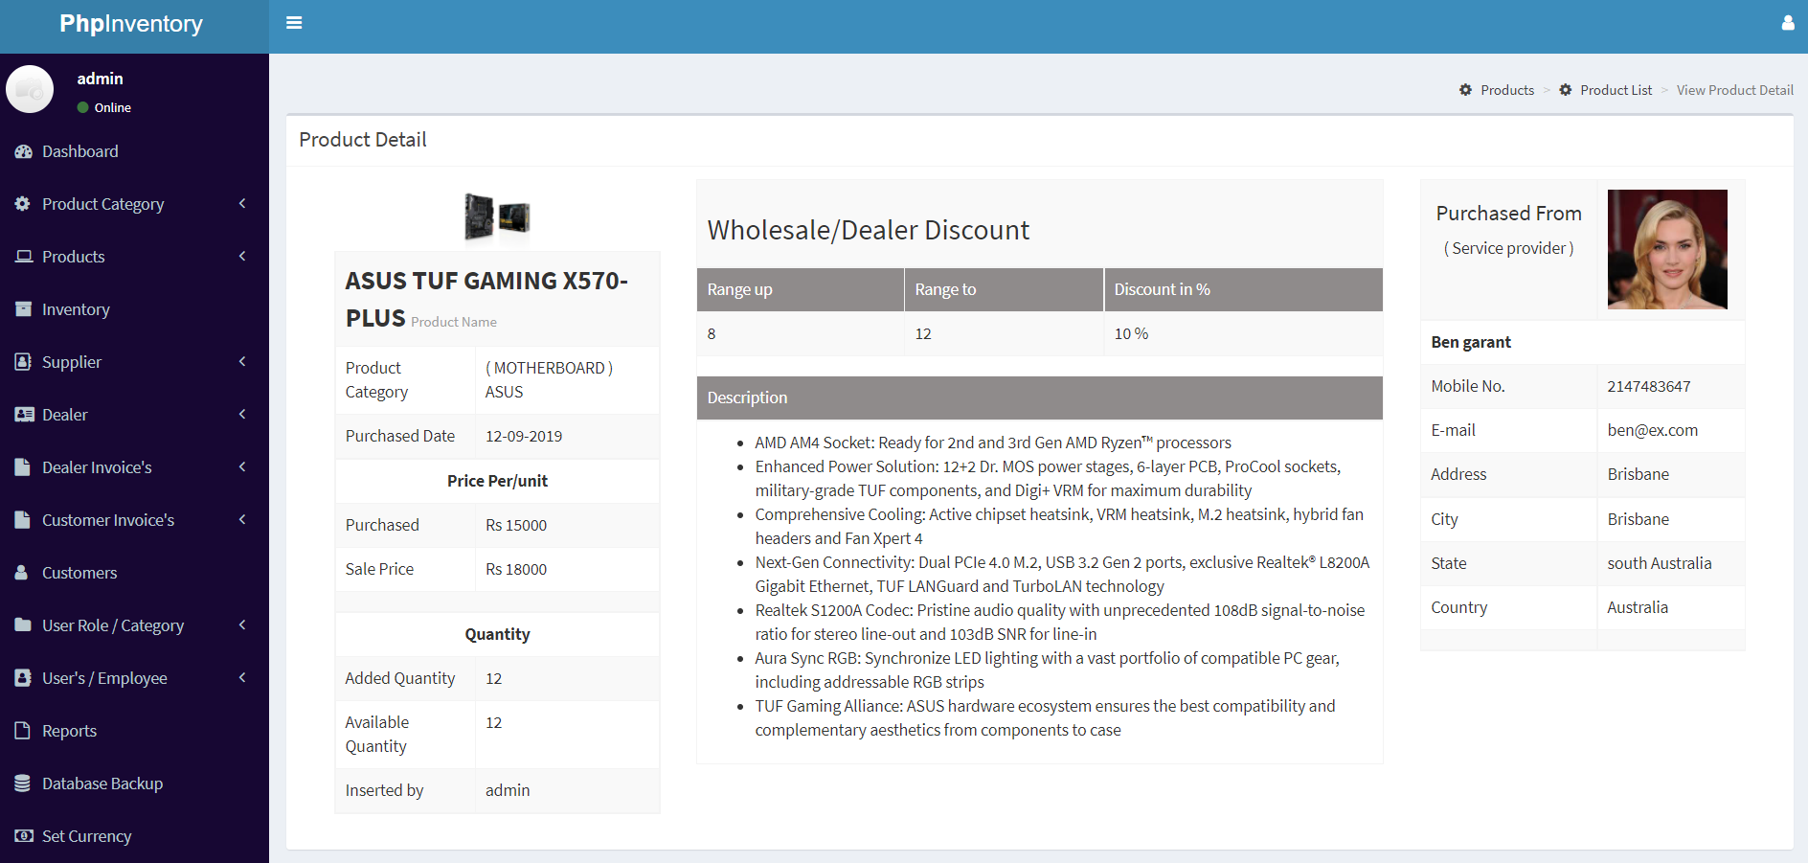The image size is (1808, 863).
Task: Click the Dashboard gauge icon
Action: [24, 151]
